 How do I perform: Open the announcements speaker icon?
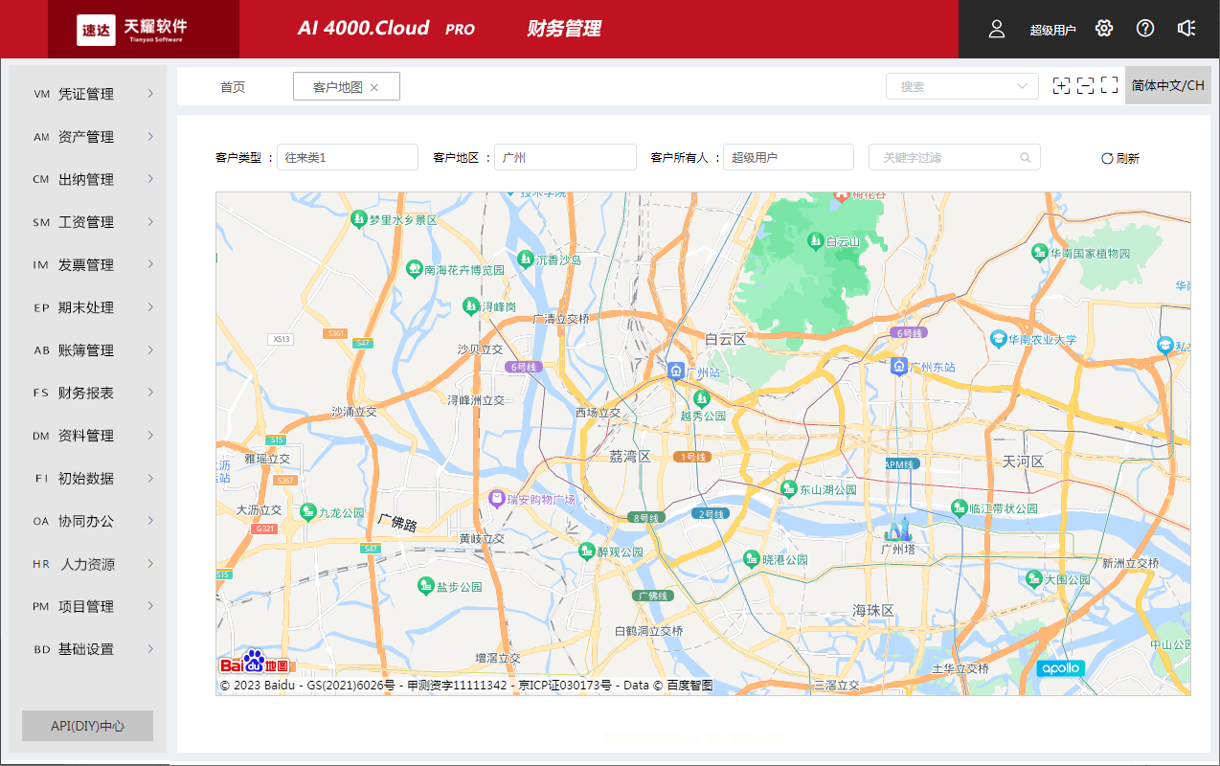(x=1186, y=29)
